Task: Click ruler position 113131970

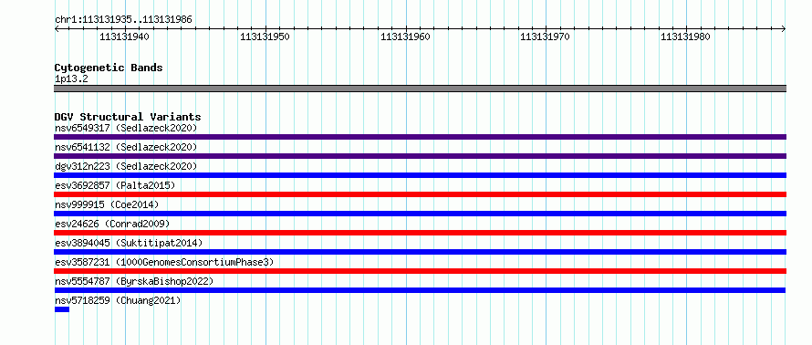Action: point(546,37)
